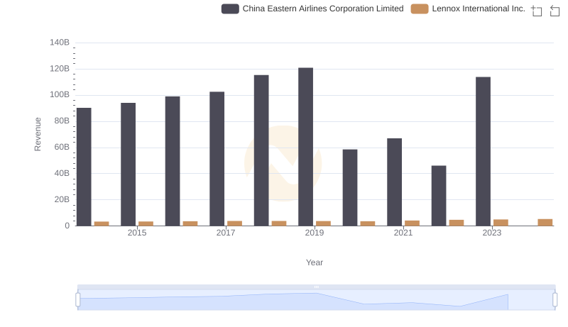The width and height of the screenshot is (568, 327).
Task: Click the 60B y-axis label
Action: [62, 147]
